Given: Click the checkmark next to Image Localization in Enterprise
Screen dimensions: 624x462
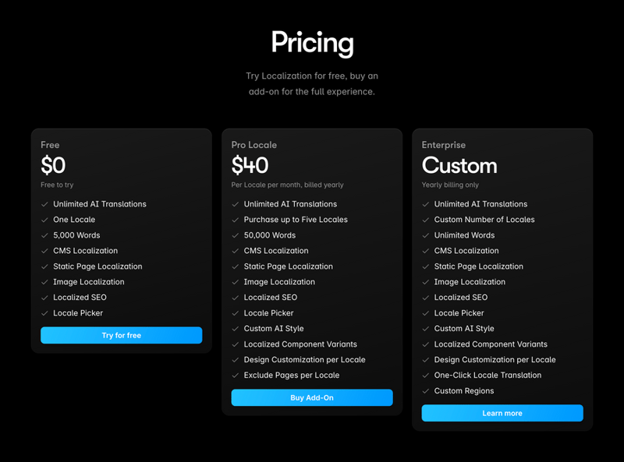Looking at the screenshot, I should click(x=424, y=282).
